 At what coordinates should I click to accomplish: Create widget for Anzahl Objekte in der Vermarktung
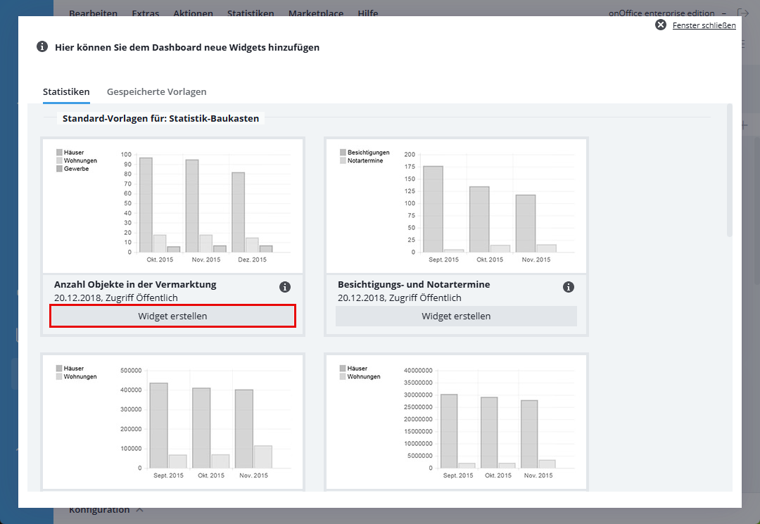(x=172, y=317)
